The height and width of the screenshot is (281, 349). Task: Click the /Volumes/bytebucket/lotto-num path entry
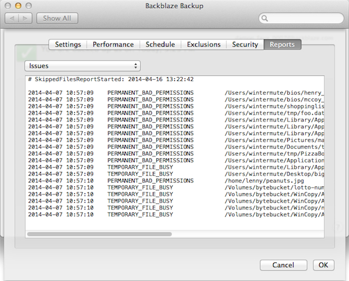pos(274,188)
